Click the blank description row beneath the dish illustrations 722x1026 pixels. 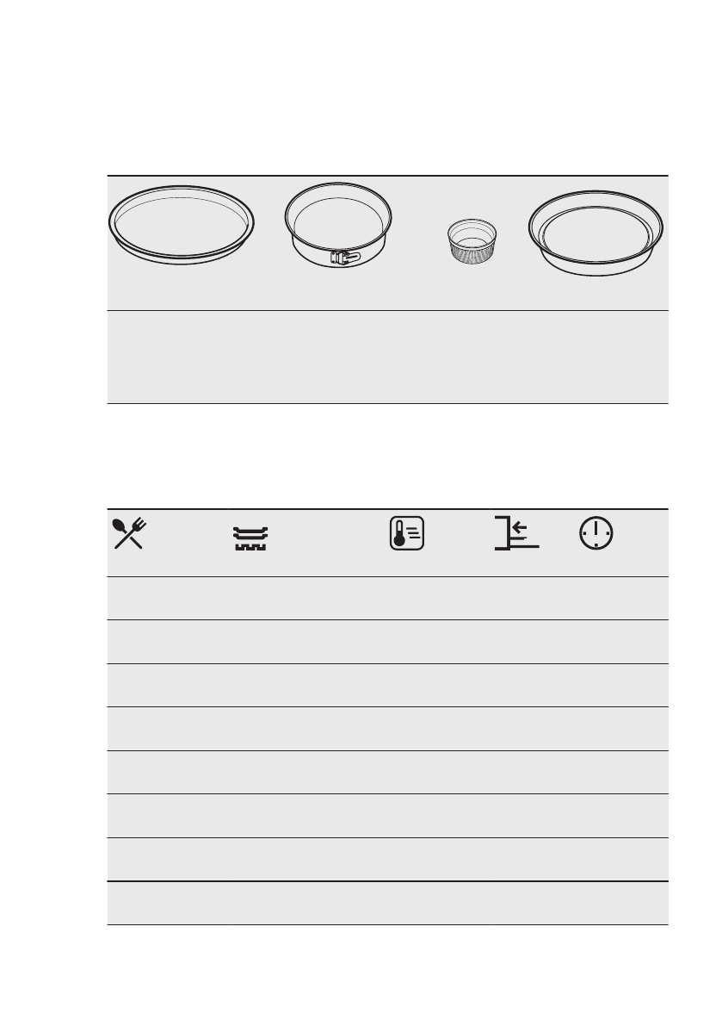388,358
